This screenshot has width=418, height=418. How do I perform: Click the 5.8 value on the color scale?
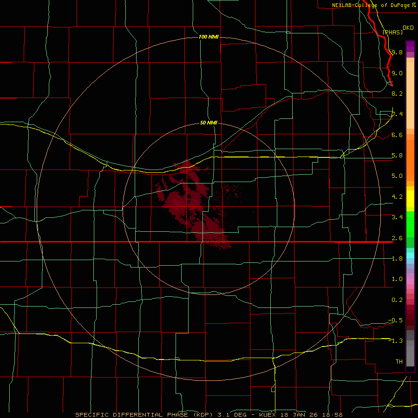pyautogui.click(x=397, y=156)
